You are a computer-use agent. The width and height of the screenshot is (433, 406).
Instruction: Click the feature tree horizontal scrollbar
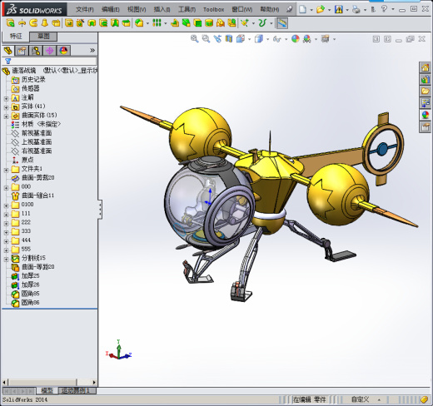(x=42, y=383)
